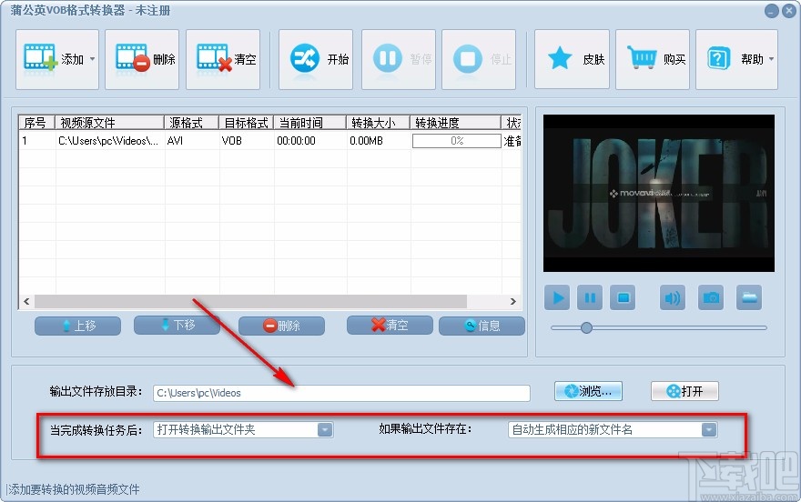The height and width of the screenshot is (502, 801).
Task: Click the 目标格式 column header
Action: pos(247,123)
